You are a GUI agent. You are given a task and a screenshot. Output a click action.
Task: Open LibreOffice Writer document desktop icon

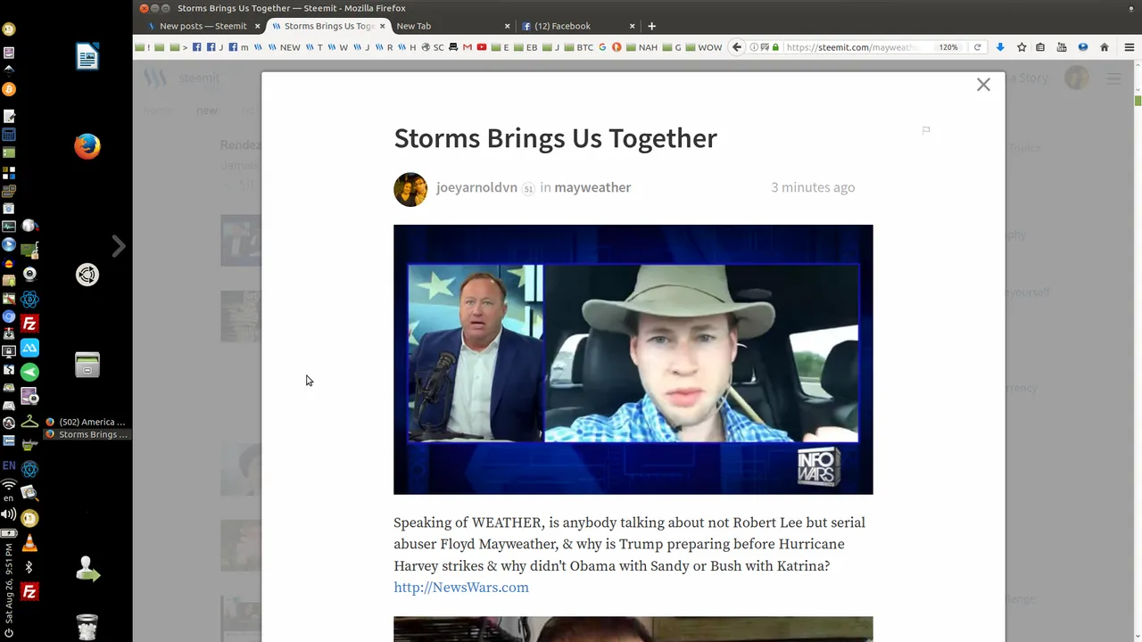click(87, 57)
